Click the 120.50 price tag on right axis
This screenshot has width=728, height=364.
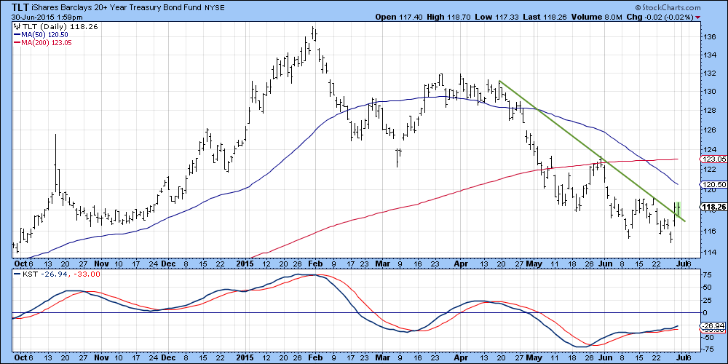(713, 184)
